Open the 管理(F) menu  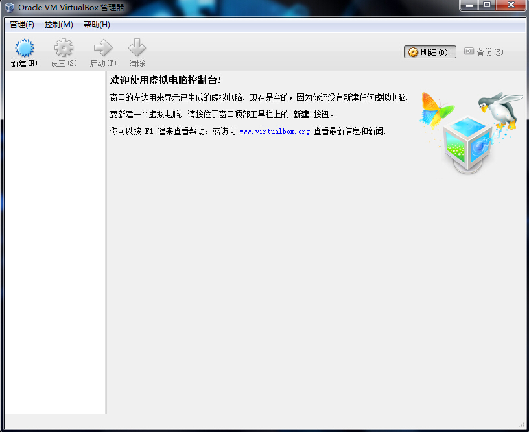click(22, 25)
